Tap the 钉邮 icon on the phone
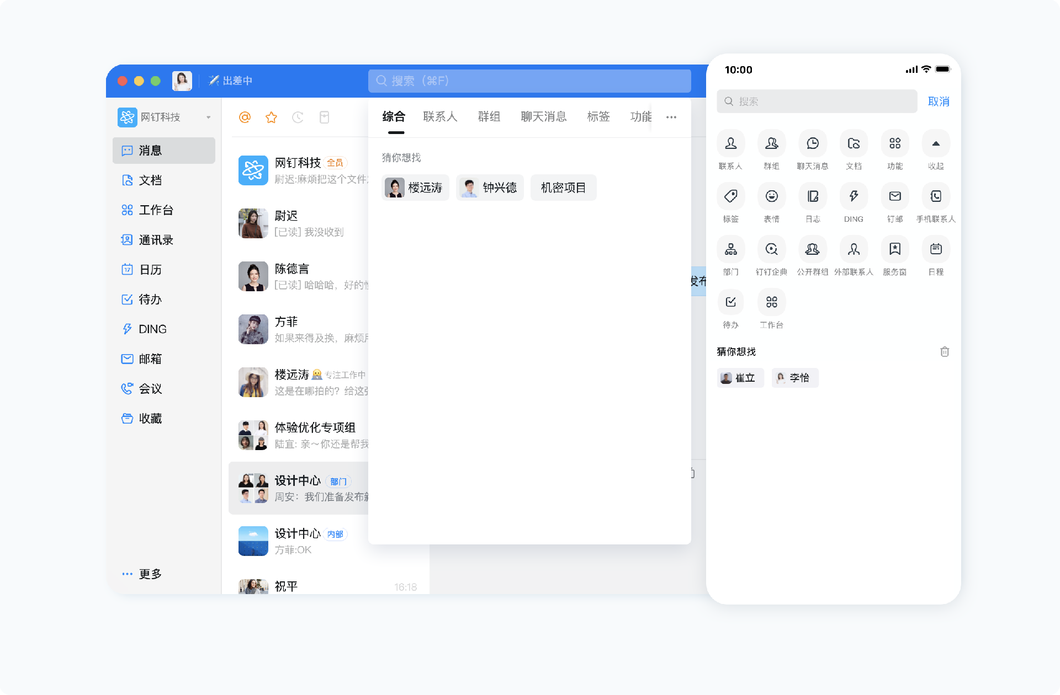Screen dimensions: 1060x695 click(x=895, y=196)
